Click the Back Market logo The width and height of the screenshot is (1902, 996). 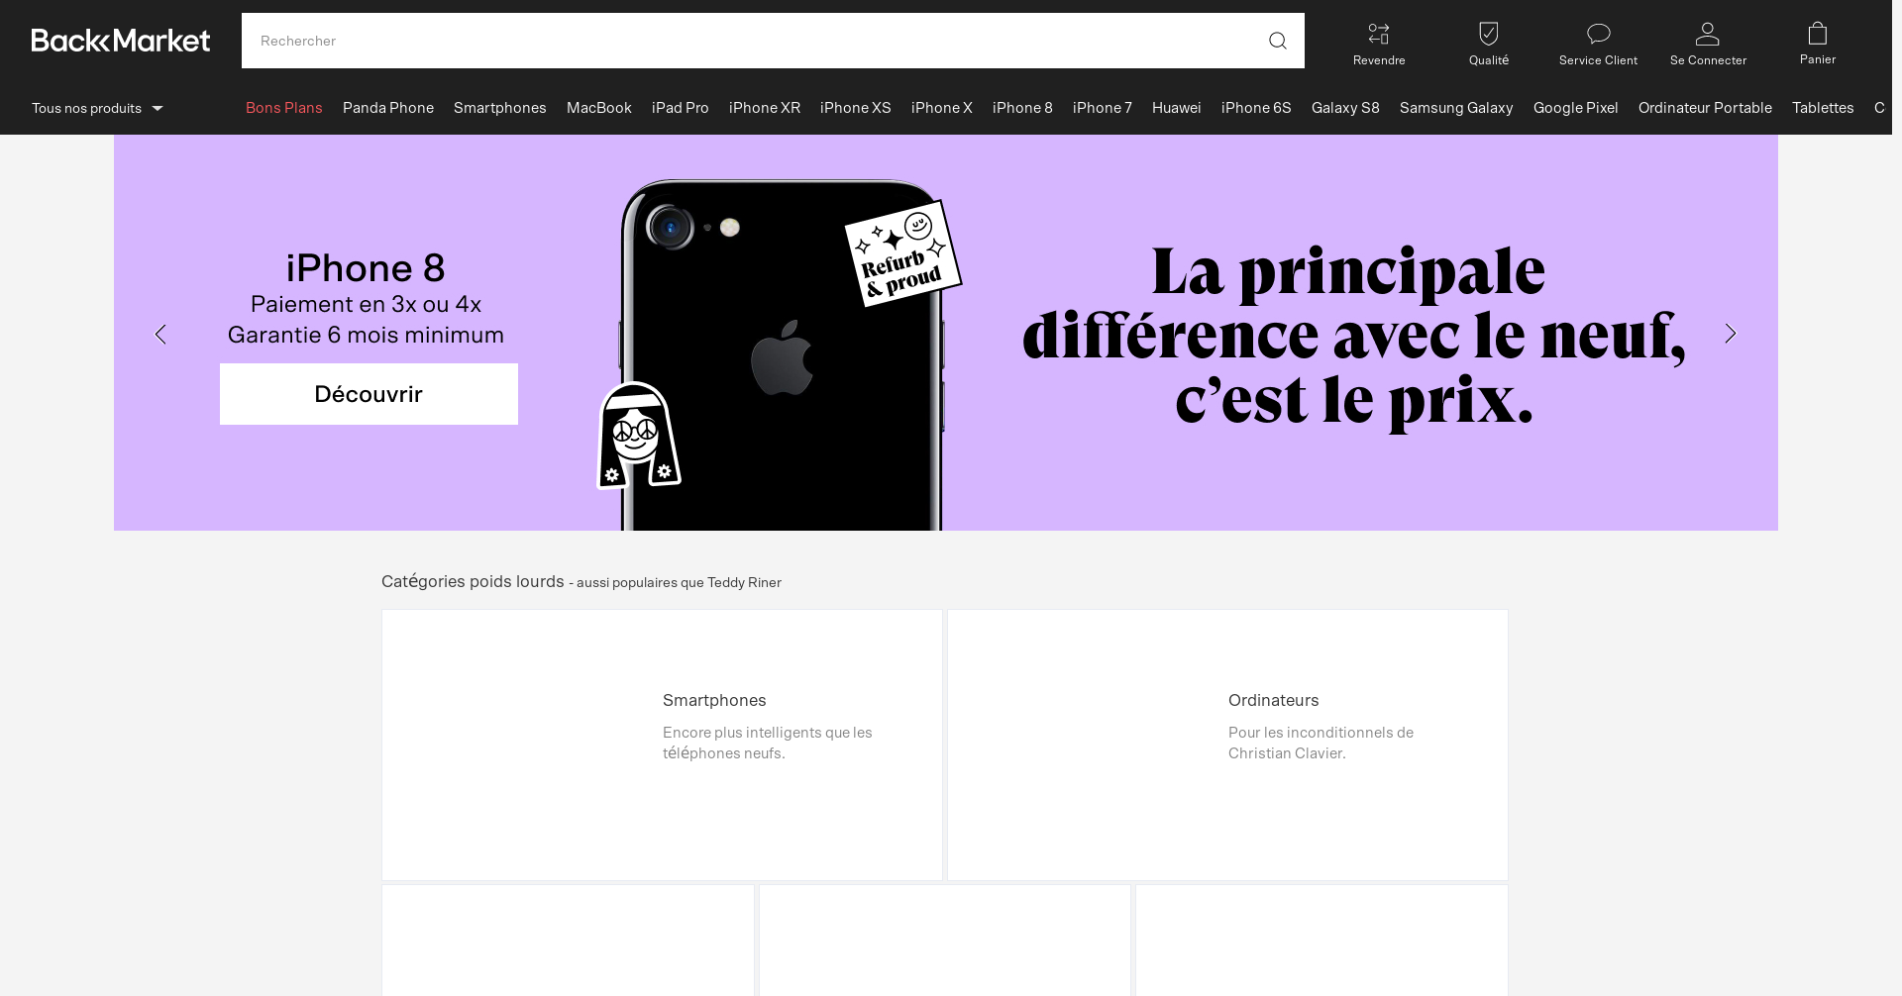[x=121, y=41]
